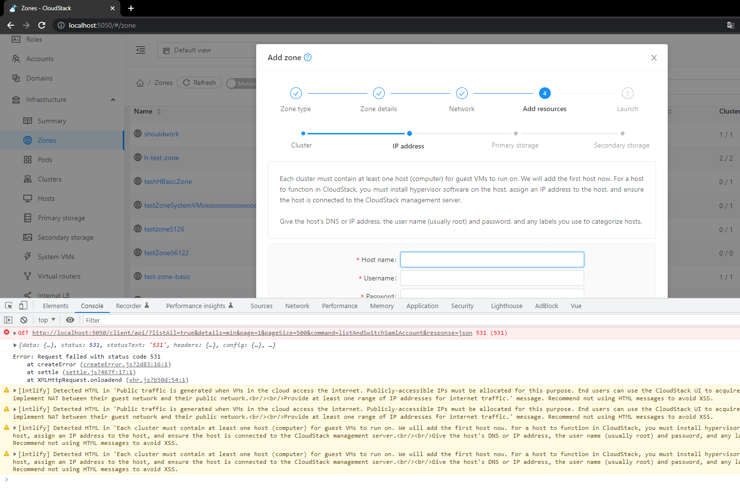The image size is (740, 491).
Task: Click the Add resources step 4 circle
Action: (544, 93)
